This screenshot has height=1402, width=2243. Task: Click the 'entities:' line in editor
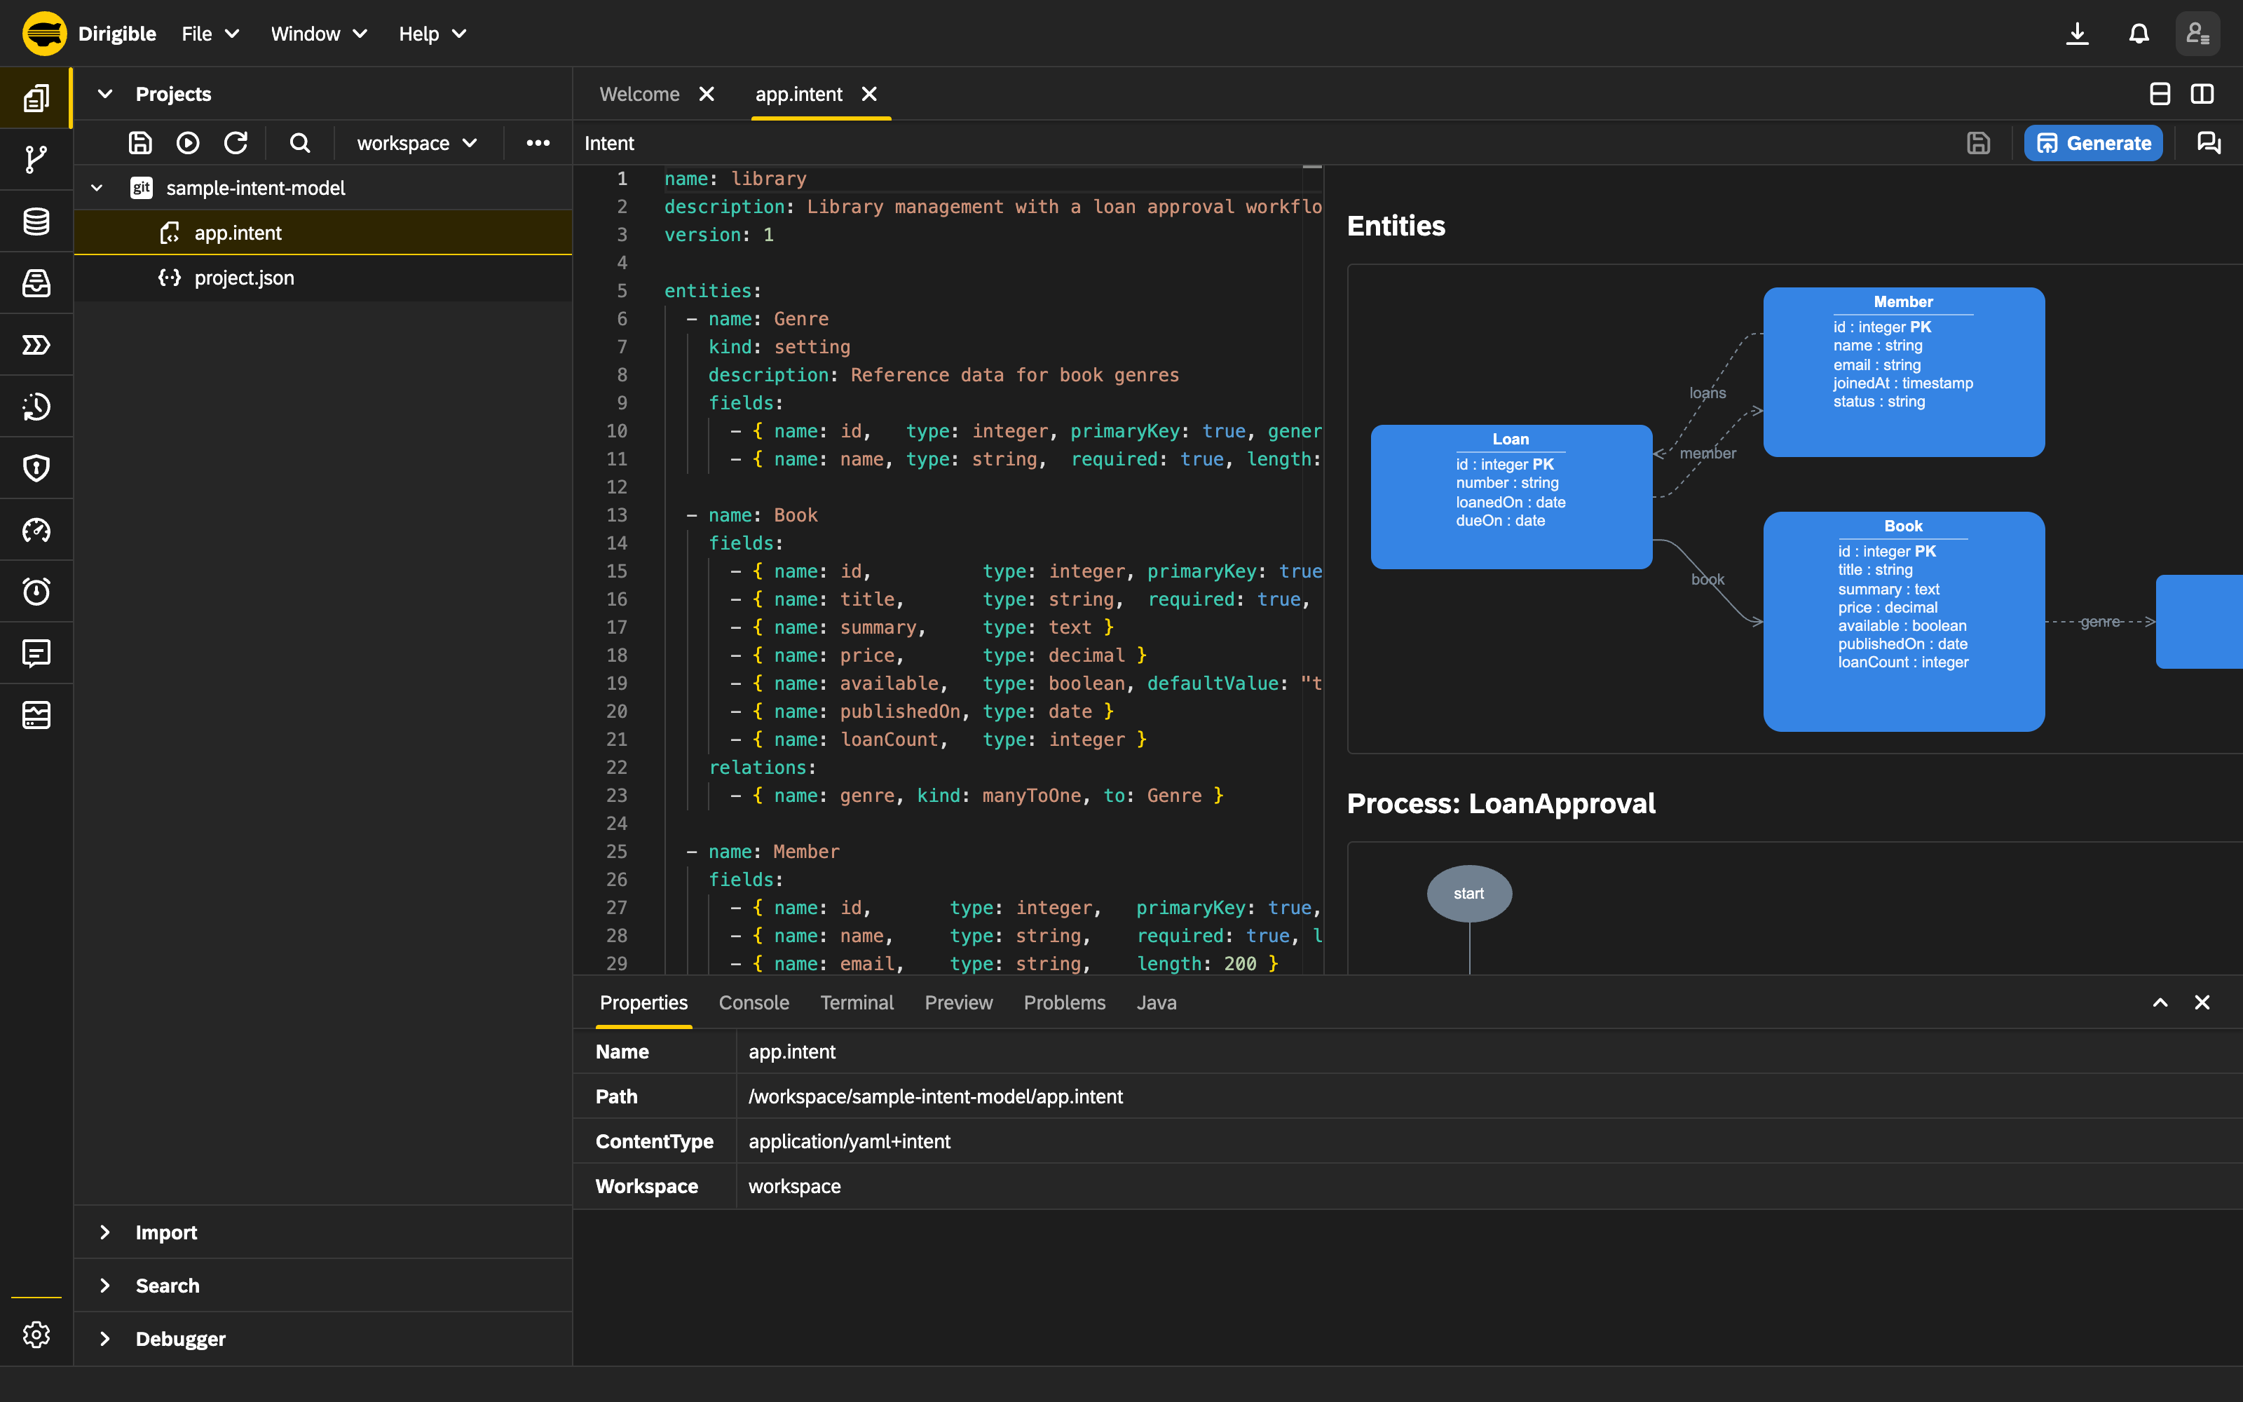(713, 291)
